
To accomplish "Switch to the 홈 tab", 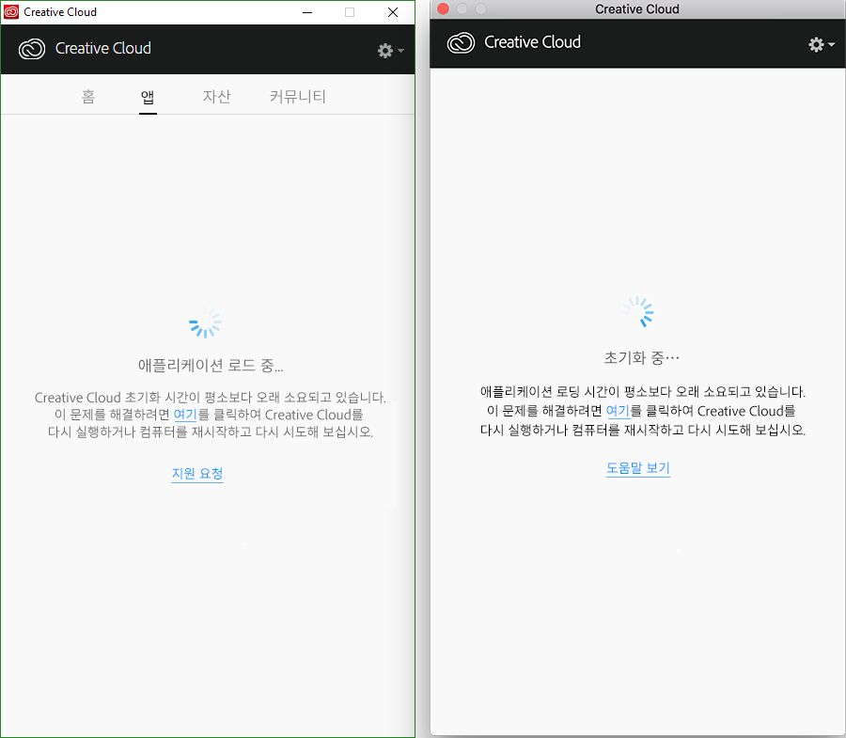I will pos(87,96).
